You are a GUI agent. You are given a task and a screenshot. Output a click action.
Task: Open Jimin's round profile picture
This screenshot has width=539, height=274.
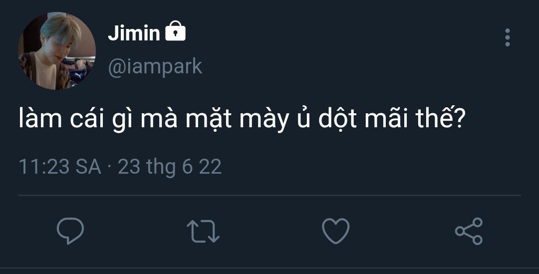pos(57,51)
